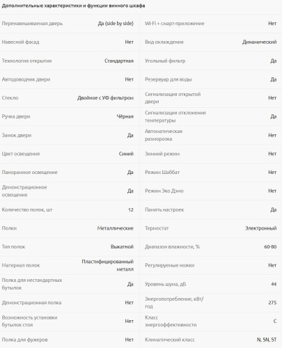Click the shelf count value '12'
Screen dimensions: 282x348
131,209
